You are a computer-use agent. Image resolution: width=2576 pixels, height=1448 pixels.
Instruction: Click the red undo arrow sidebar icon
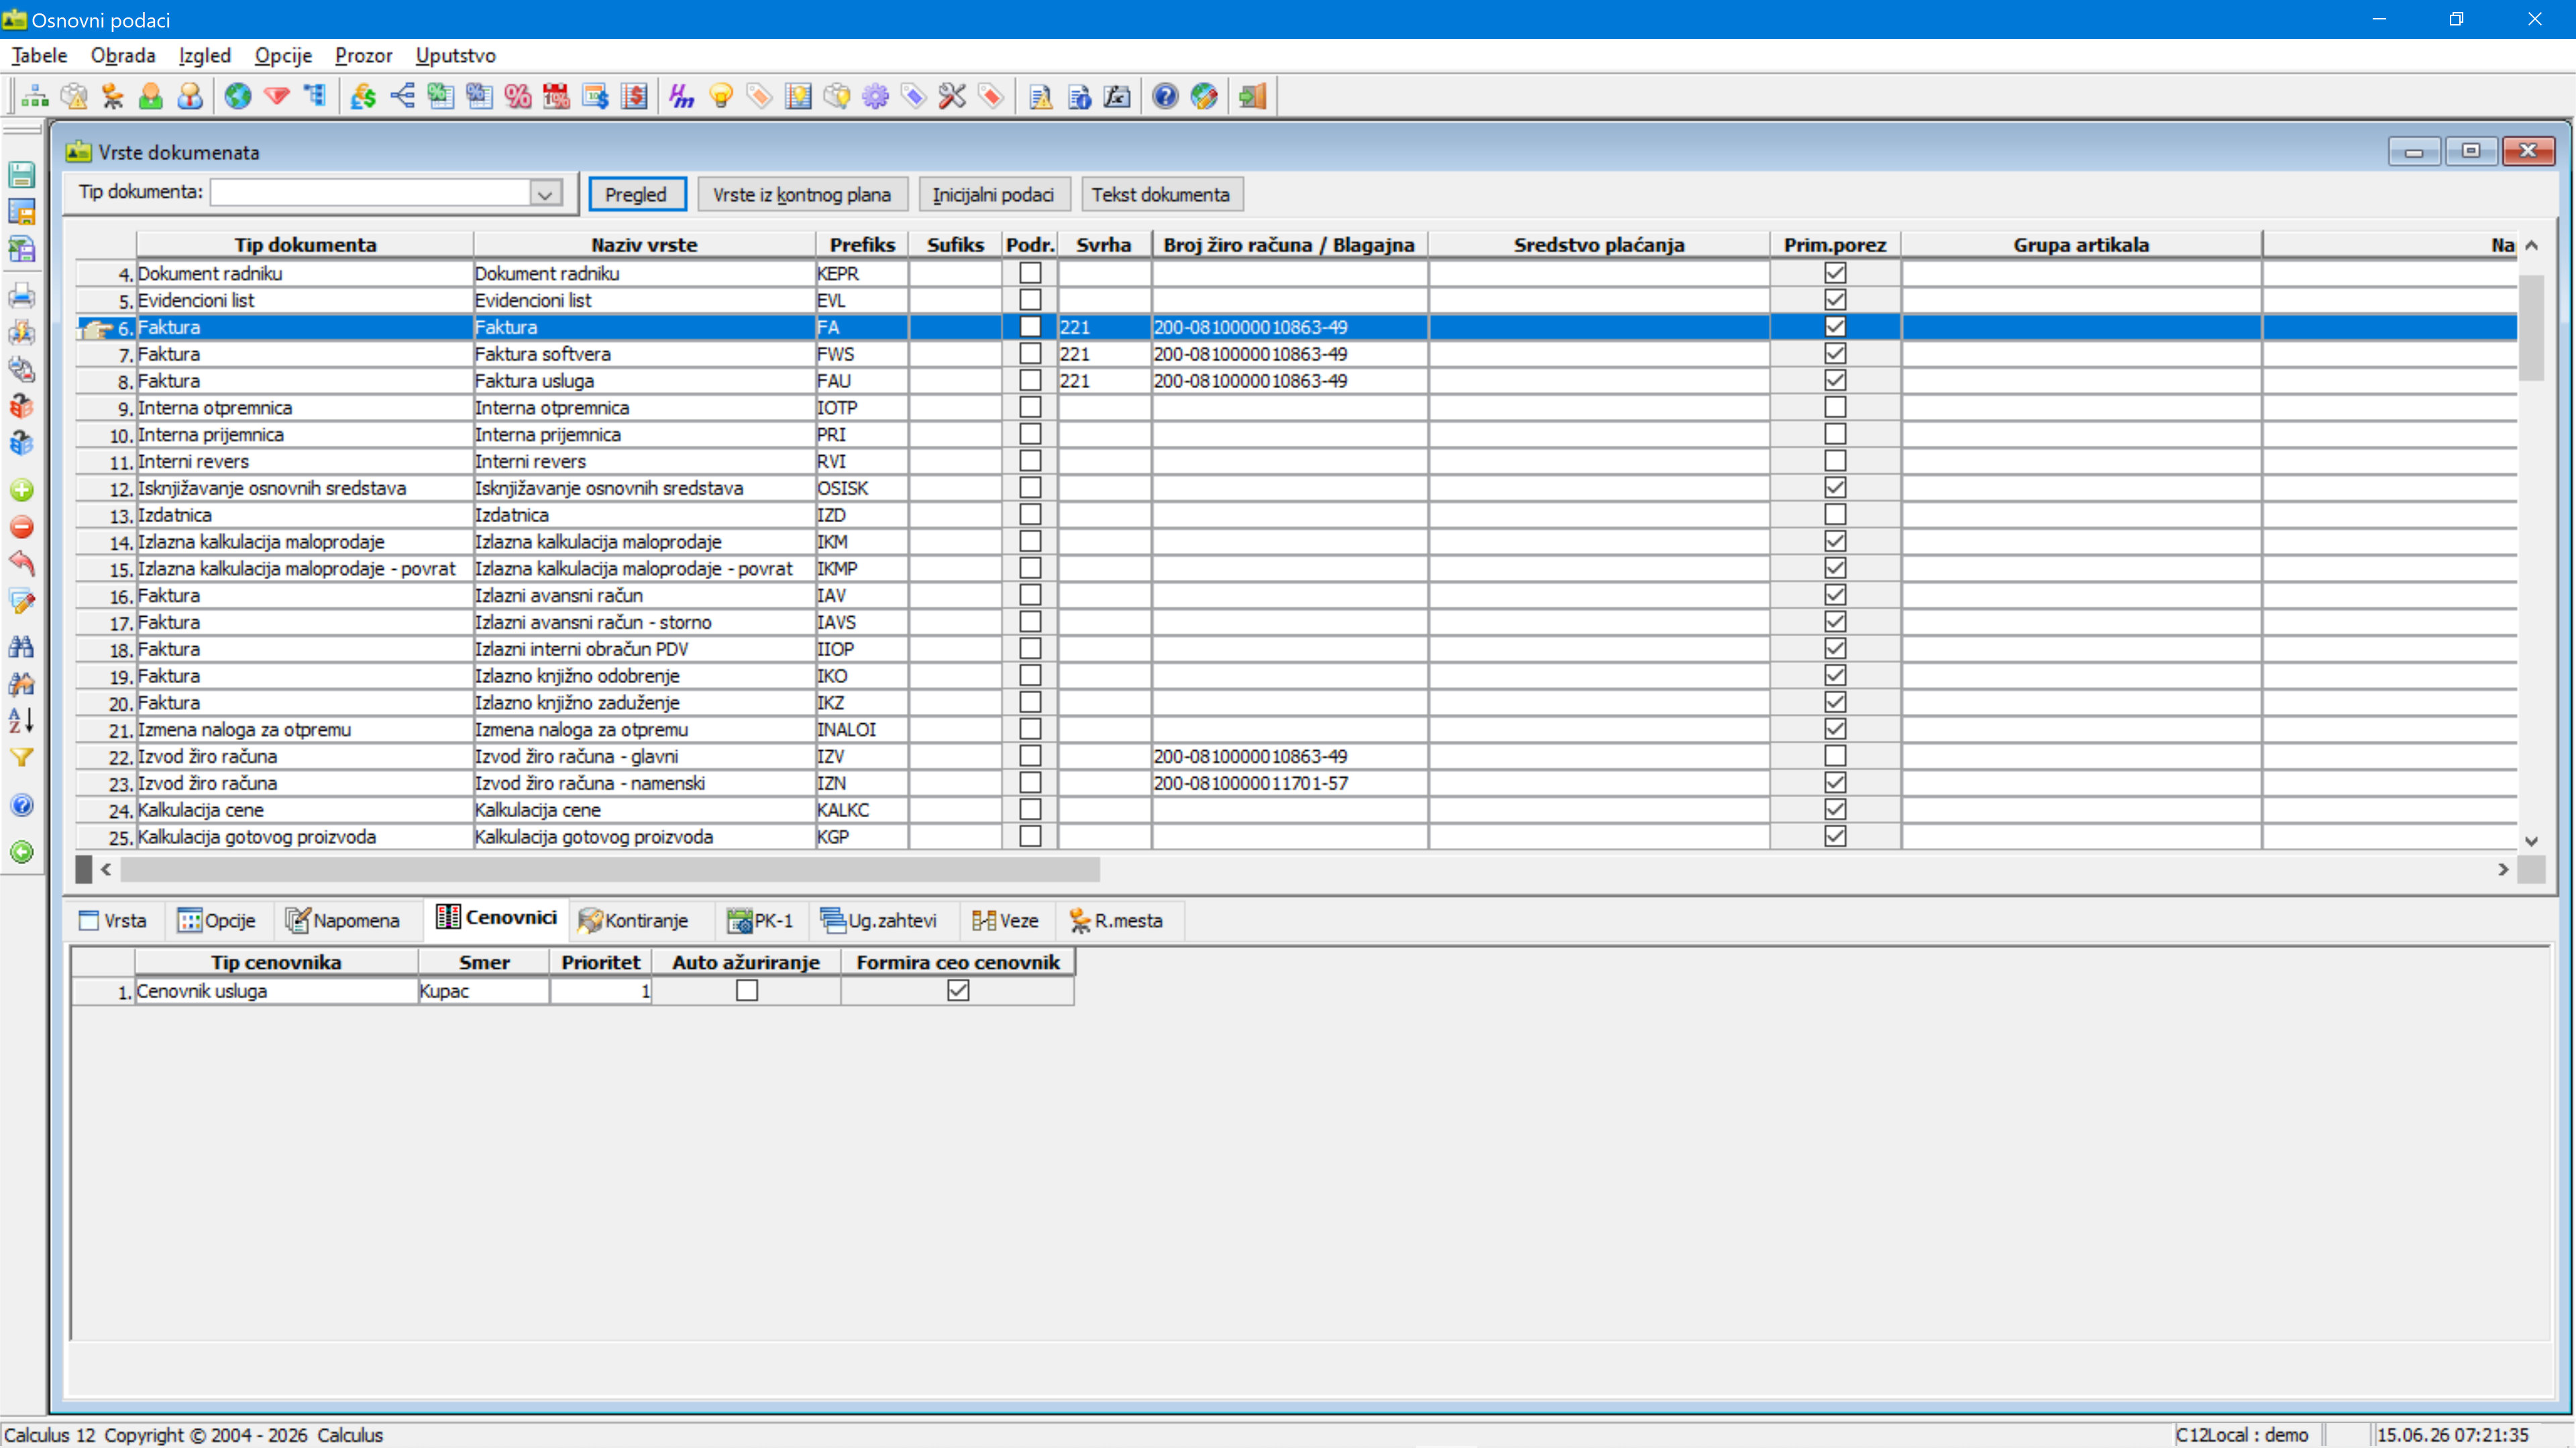tap(22, 564)
